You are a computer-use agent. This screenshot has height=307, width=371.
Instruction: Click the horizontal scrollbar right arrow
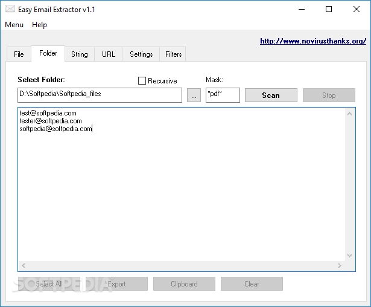[340, 265]
